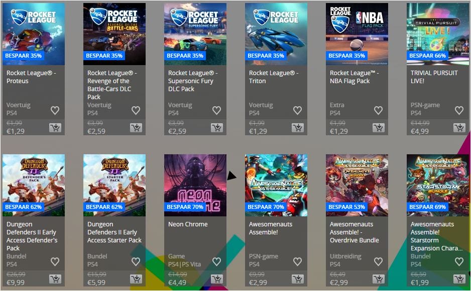This screenshot has height=291, width=471.
Task: Add Trivial Pursuit Live to cart
Action: coord(459,128)
